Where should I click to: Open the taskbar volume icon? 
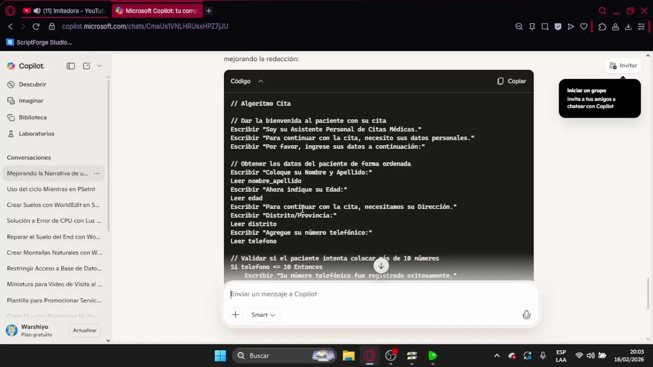(591, 356)
